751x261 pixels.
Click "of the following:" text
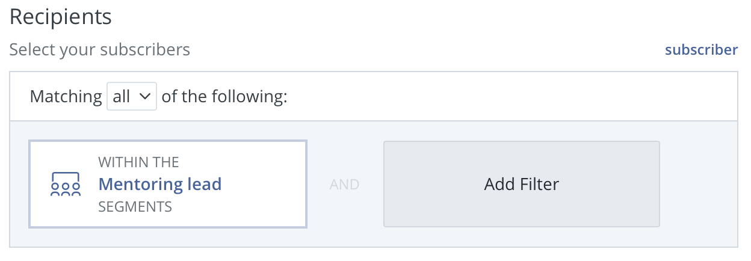click(x=224, y=96)
